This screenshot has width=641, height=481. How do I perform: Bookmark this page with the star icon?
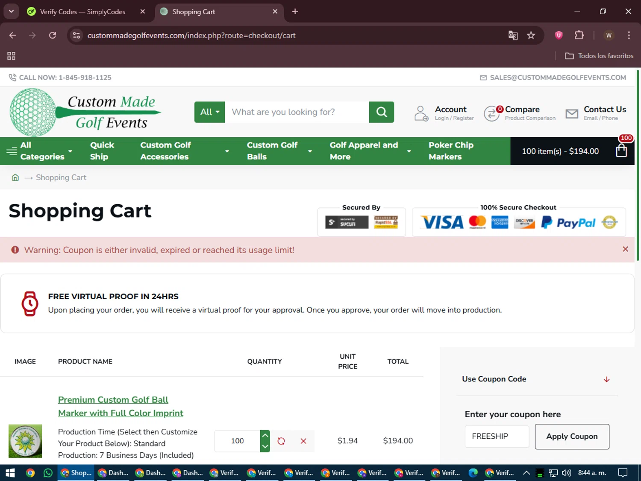coord(531,35)
